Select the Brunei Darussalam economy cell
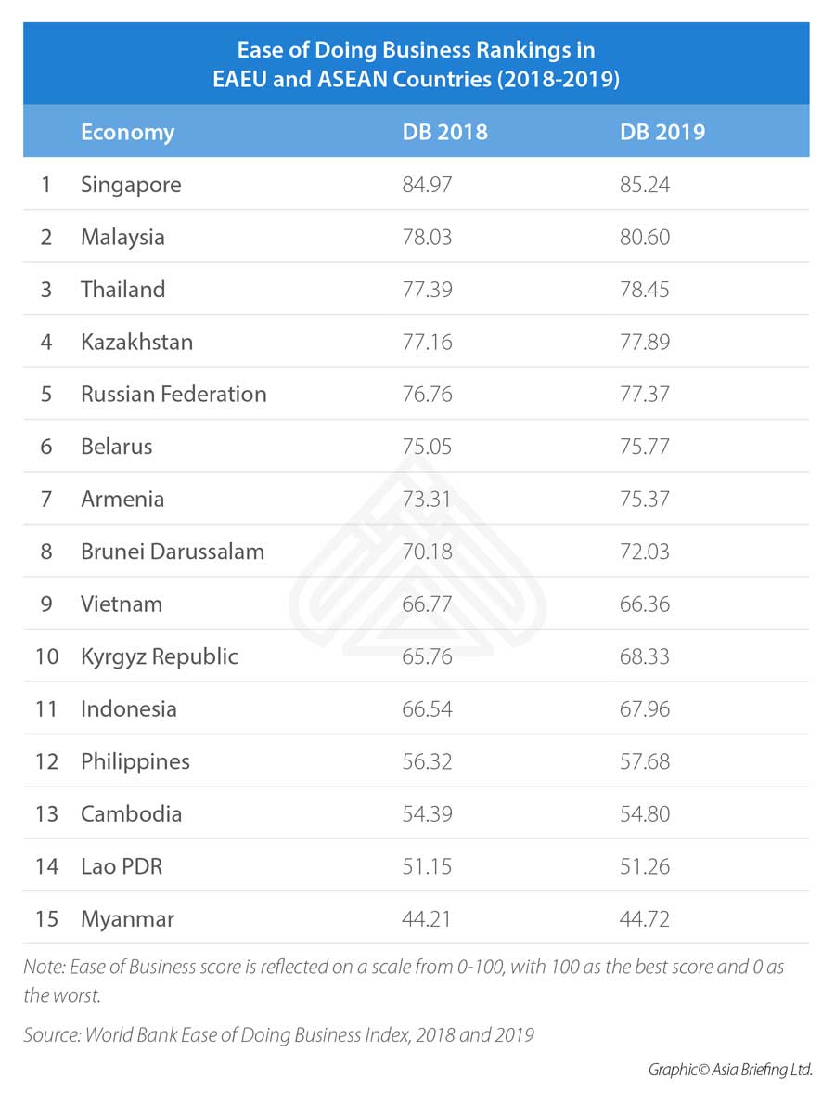 coord(173,552)
